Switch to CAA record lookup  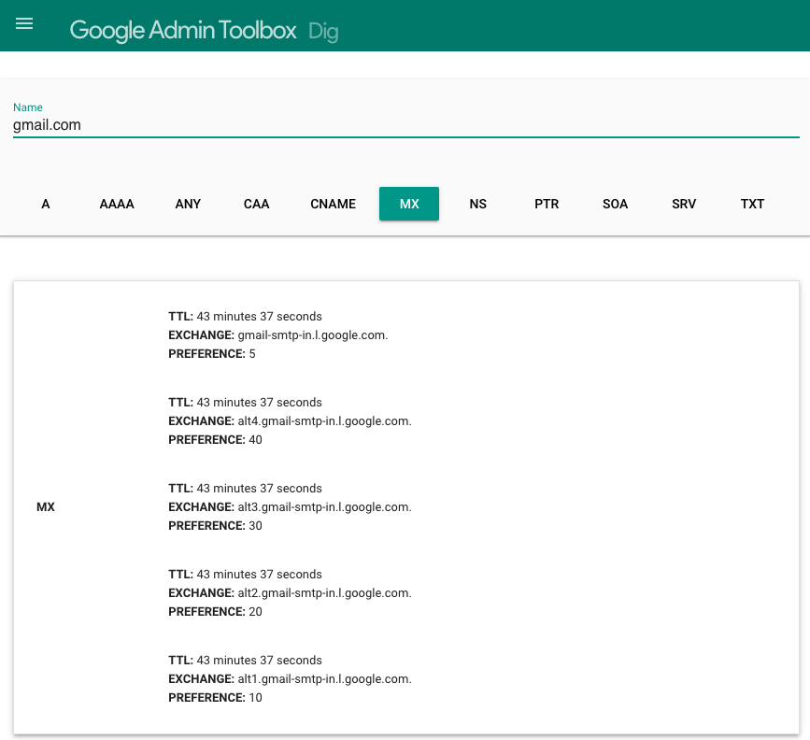point(256,204)
